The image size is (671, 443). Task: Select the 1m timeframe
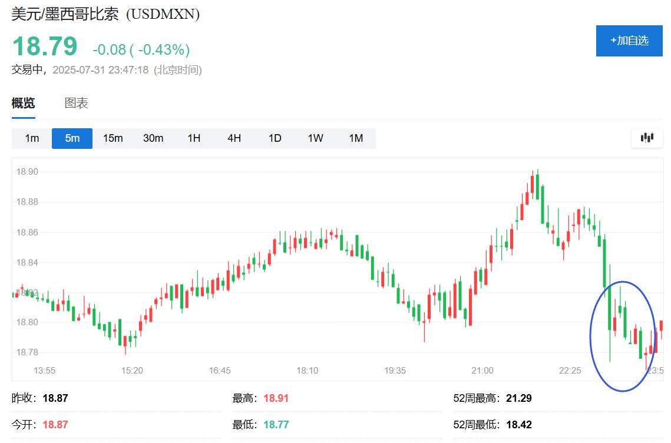click(x=32, y=138)
